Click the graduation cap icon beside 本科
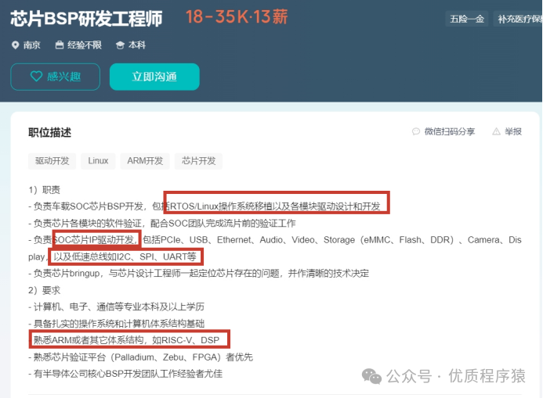543x398 pixels. click(x=120, y=45)
